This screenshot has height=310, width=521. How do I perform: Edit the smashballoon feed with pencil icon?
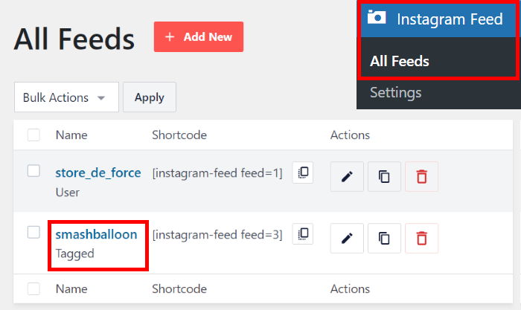[346, 238]
